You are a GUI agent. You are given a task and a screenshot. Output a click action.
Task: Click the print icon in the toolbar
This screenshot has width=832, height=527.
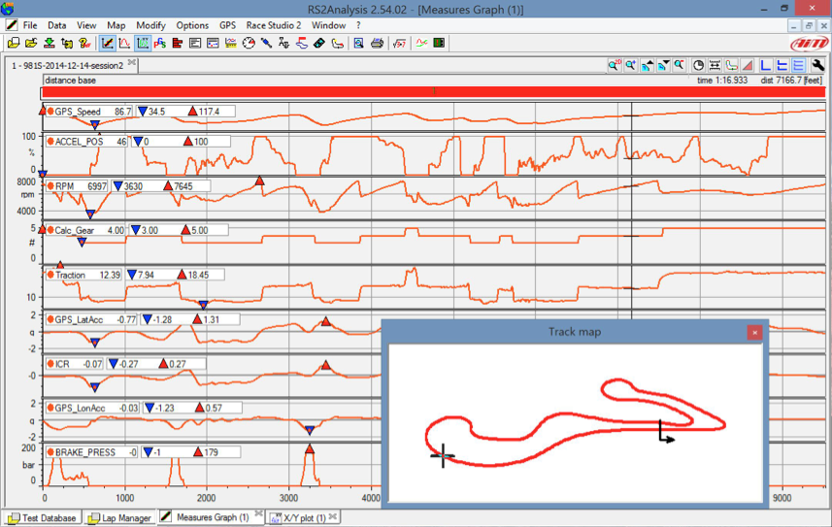coord(377,44)
